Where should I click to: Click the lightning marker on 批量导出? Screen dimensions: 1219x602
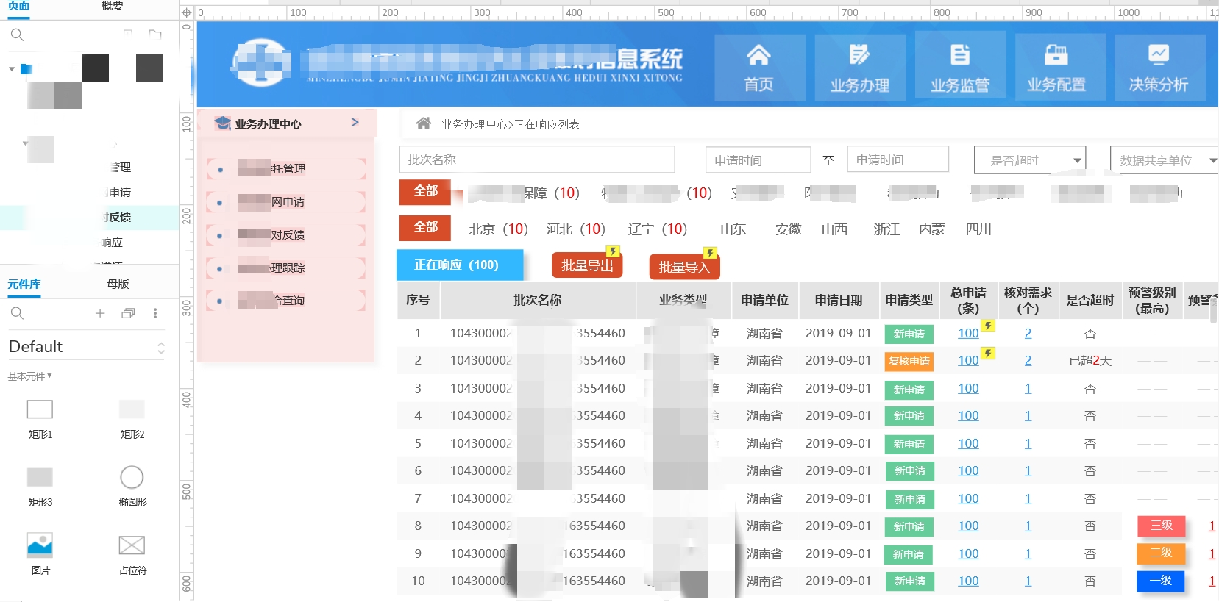[x=612, y=251]
